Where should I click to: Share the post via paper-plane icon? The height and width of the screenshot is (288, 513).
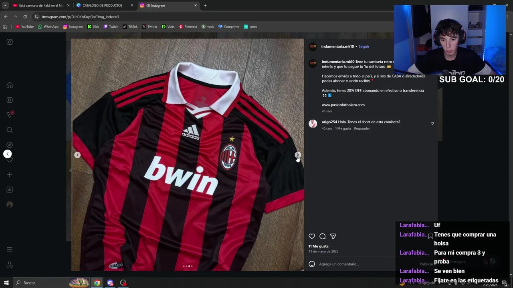333,236
